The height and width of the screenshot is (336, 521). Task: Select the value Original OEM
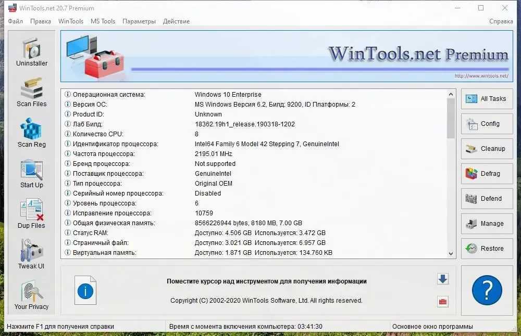(213, 184)
